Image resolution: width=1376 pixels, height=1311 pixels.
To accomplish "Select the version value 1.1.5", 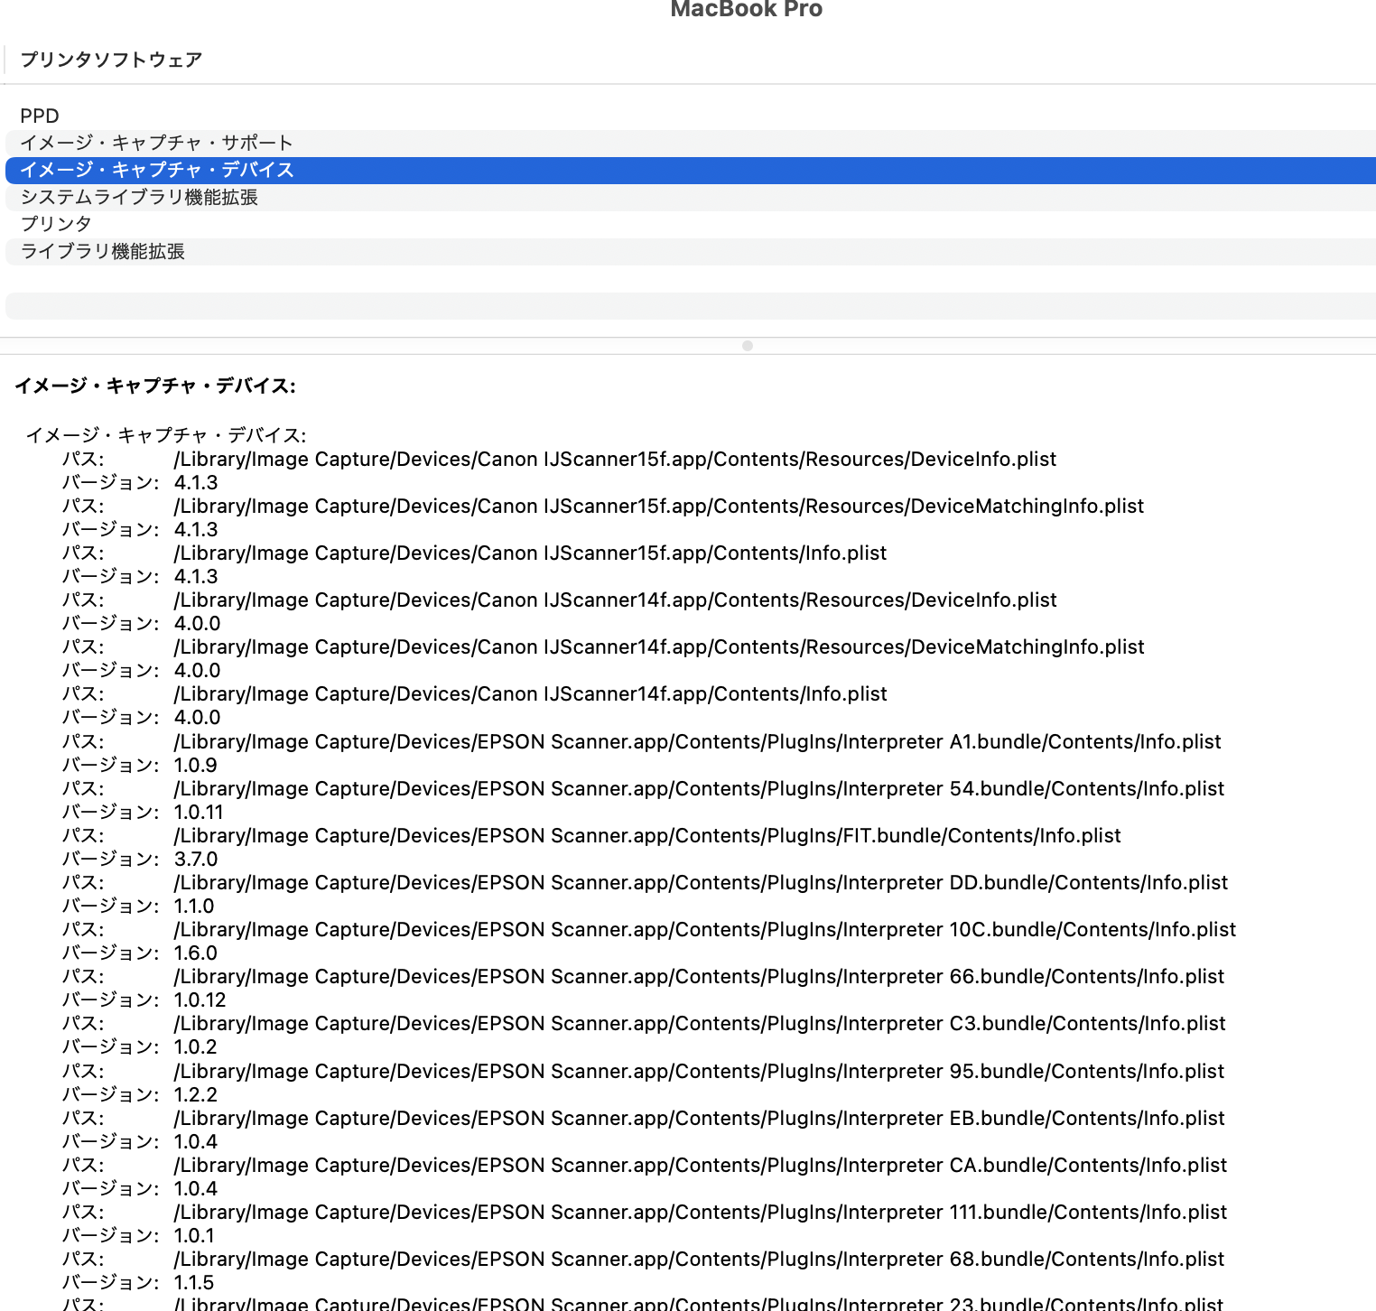I will pyautogui.click(x=194, y=1283).
